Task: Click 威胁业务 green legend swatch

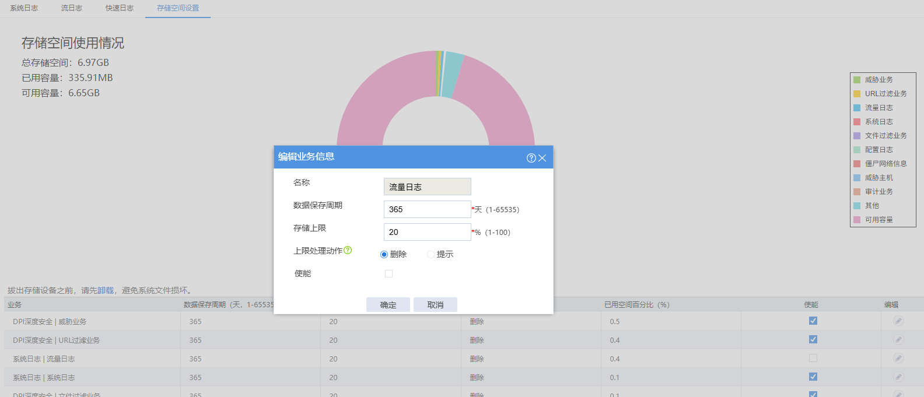Action: 857,80
